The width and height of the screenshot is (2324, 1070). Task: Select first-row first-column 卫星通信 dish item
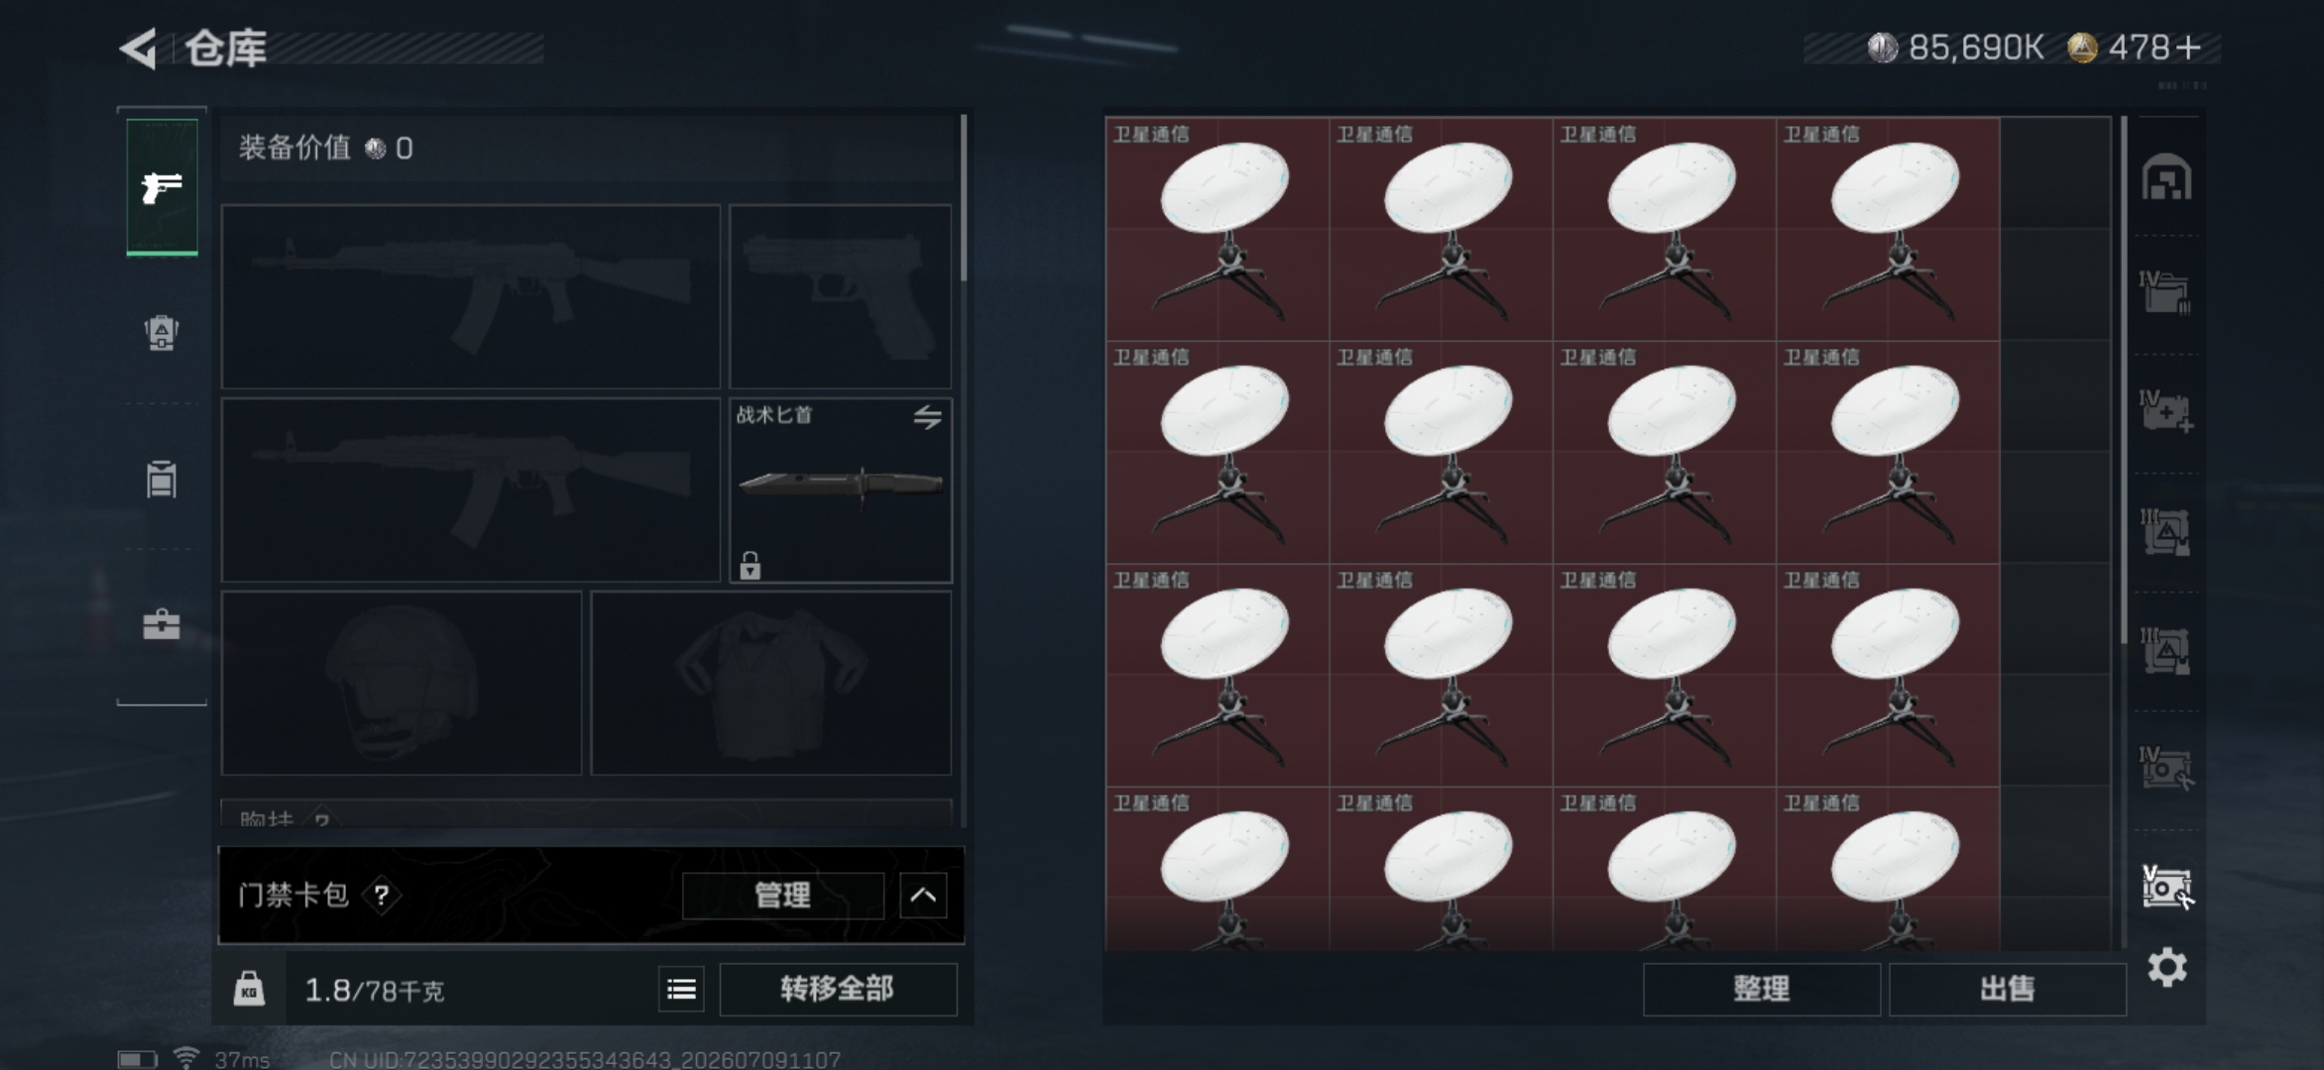tap(1218, 229)
